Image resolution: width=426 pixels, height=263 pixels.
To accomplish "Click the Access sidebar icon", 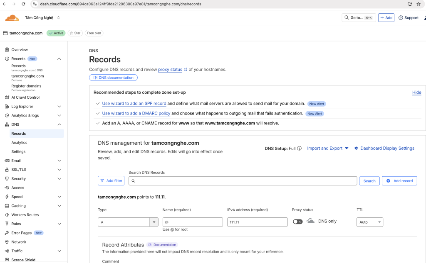I will coord(7,188).
